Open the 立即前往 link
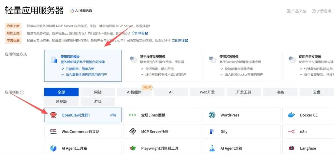This screenshot has width=334, height=154. tap(178, 41)
